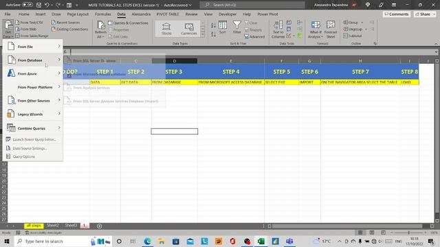
Task: Switch to the Insert ribbon tab
Action: 41,14
